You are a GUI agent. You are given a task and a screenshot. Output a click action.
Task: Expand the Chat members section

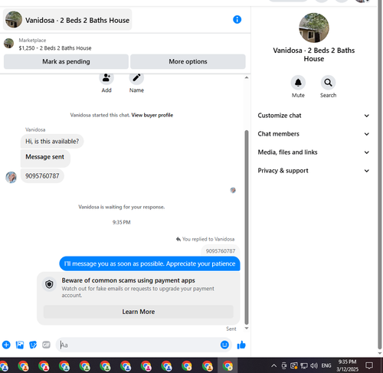click(x=313, y=134)
